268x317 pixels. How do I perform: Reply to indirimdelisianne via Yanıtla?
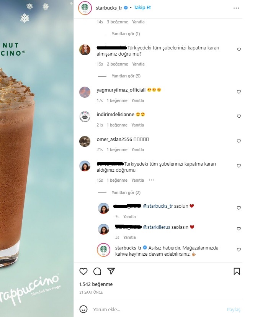137,125
